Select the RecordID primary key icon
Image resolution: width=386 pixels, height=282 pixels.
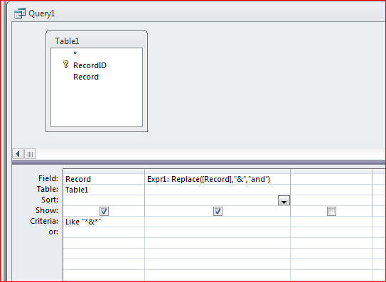coord(65,65)
